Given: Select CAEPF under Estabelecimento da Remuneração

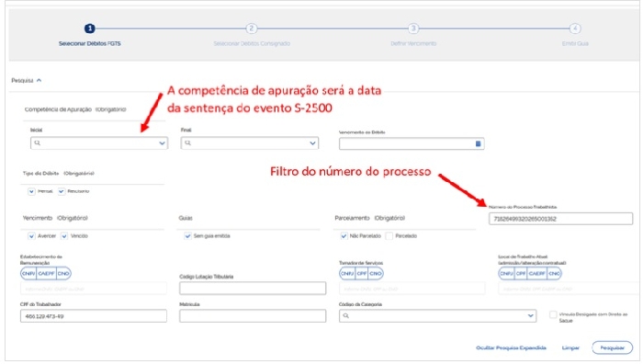Looking at the screenshot, I should coord(46,273).
